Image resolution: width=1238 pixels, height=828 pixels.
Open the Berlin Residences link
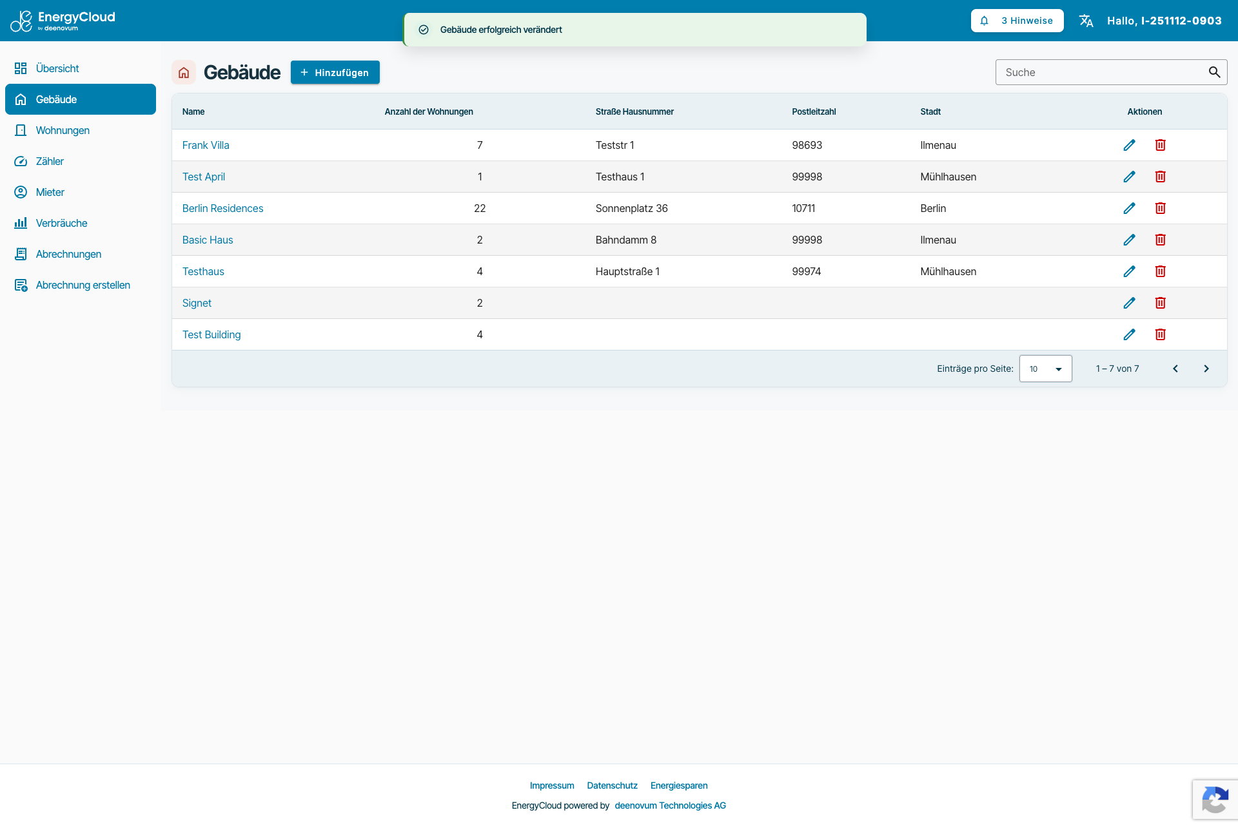tap(222, 208)
